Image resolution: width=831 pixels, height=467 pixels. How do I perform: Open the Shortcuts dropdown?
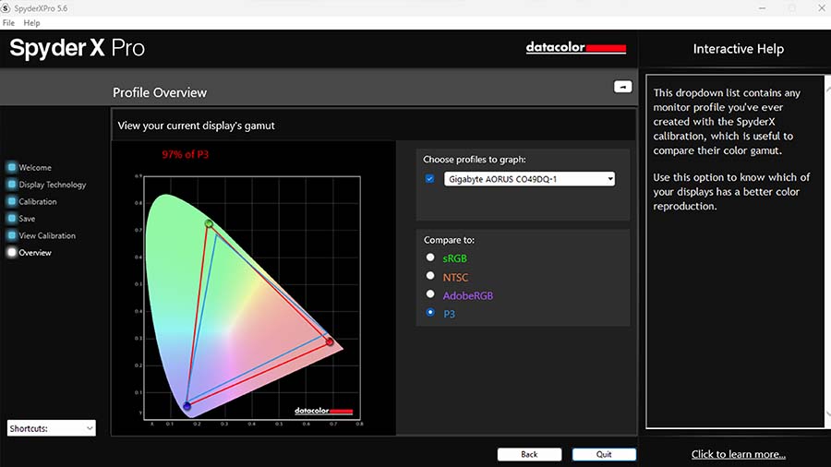(x=52, y=428)
